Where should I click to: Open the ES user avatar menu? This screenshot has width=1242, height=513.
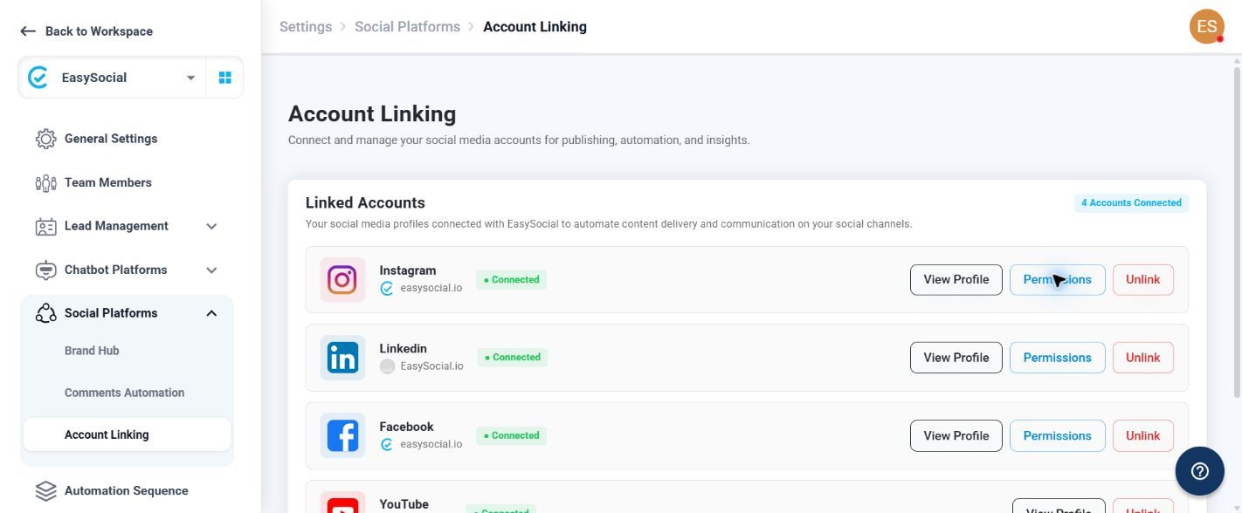tap(1207, 26)
